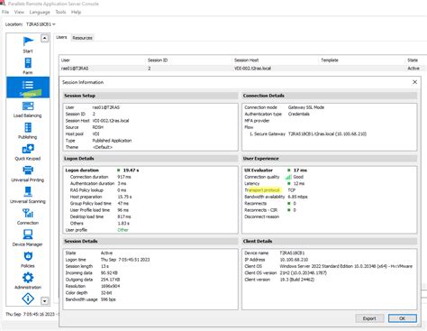
Task: Click the Client Details section header
Action: click(330, 241)
